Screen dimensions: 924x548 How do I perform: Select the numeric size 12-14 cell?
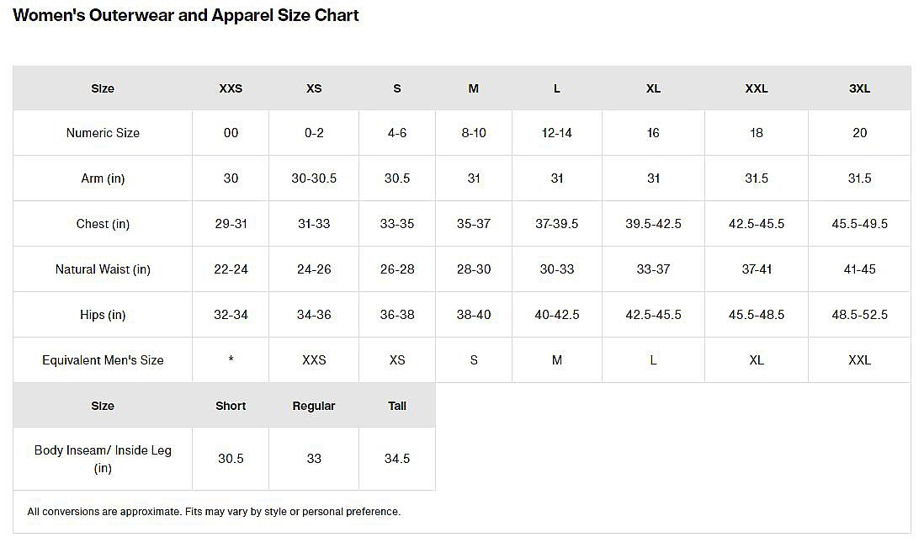pos(557,133)
